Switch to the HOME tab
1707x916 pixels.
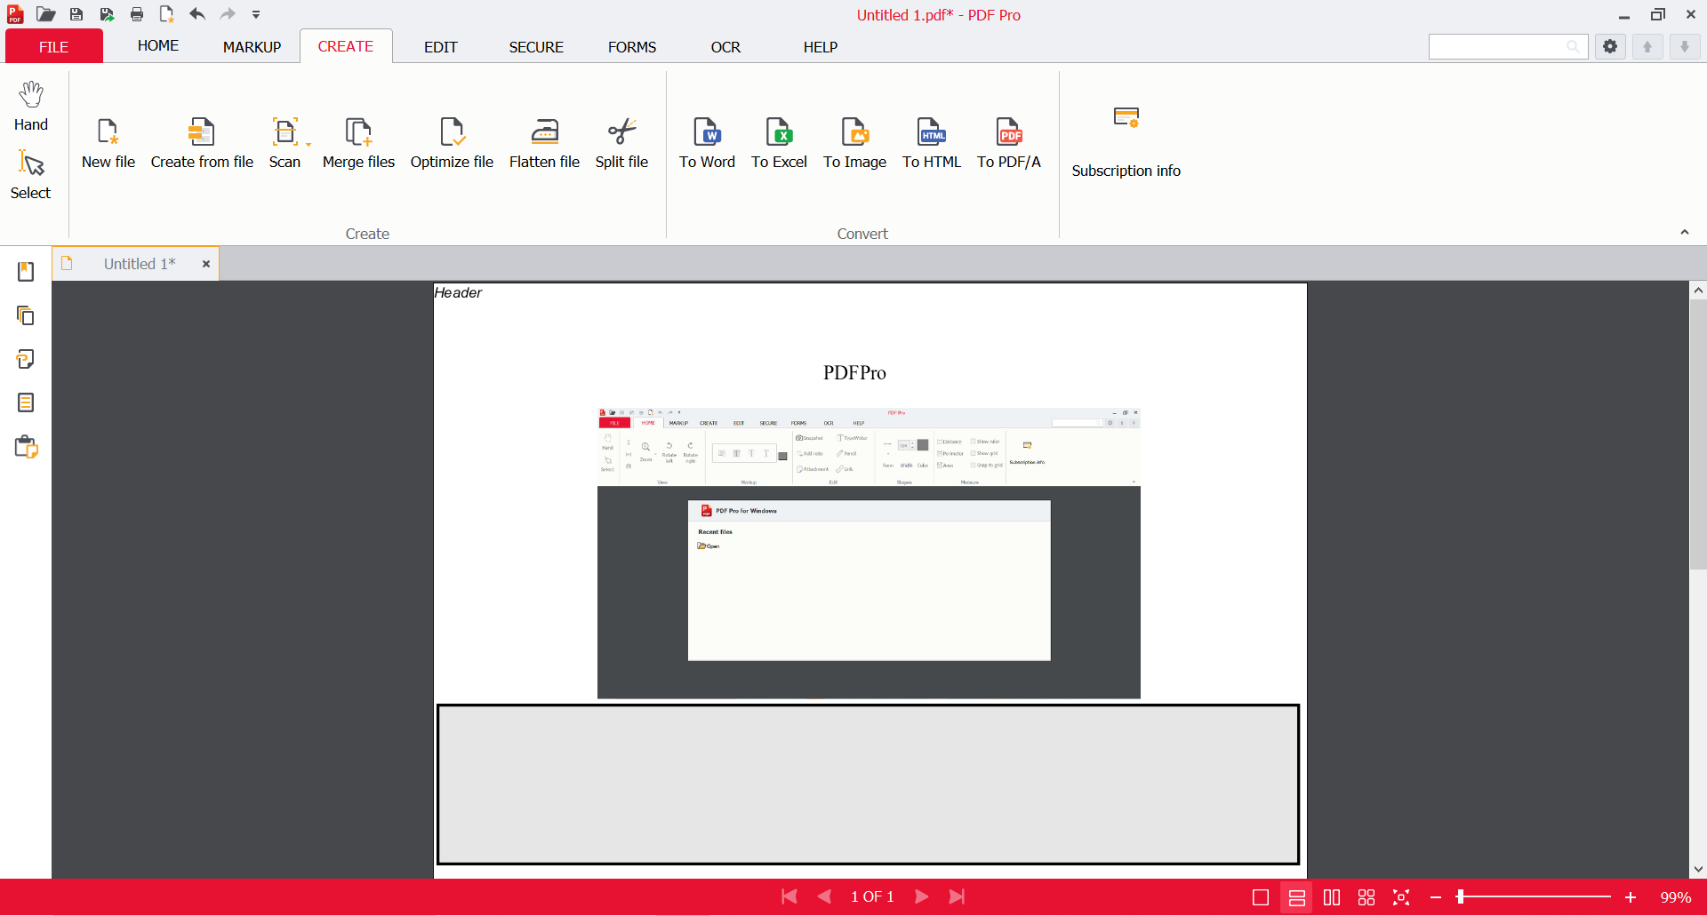(x=158, y=46)
